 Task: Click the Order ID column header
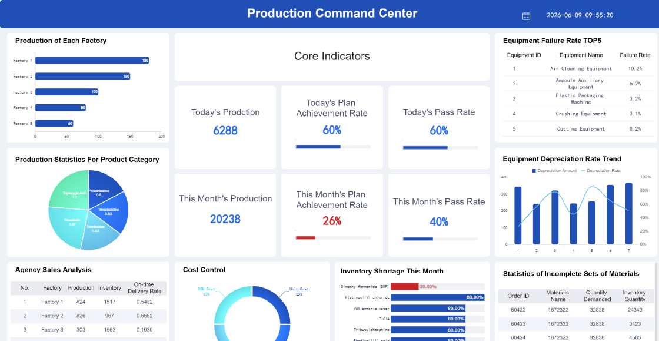pyautogui.click(x=518, y=296)
